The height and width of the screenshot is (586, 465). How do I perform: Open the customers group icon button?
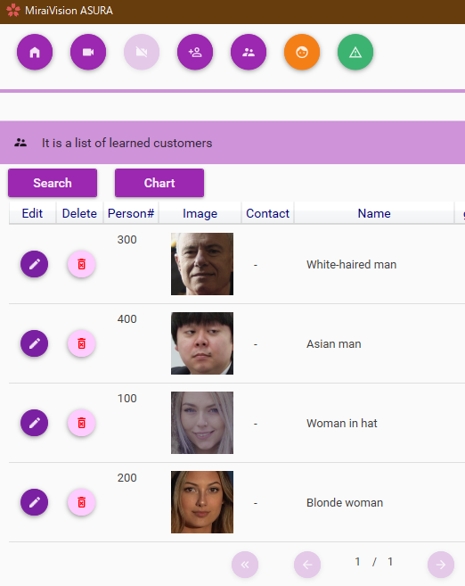click(x=249, y=52)
